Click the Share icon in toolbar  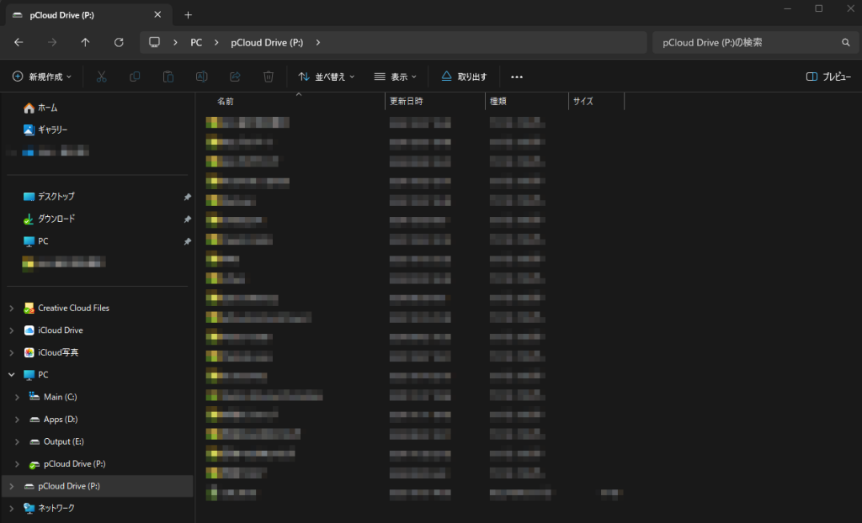235,77
